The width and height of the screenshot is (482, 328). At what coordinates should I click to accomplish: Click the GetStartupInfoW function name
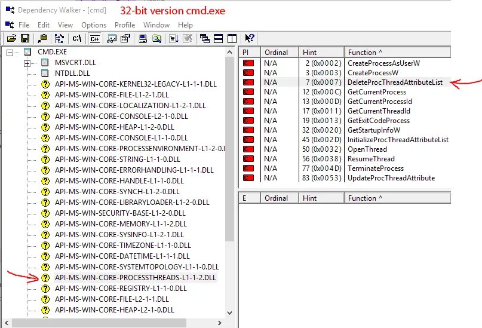click(x=374, y=130)
